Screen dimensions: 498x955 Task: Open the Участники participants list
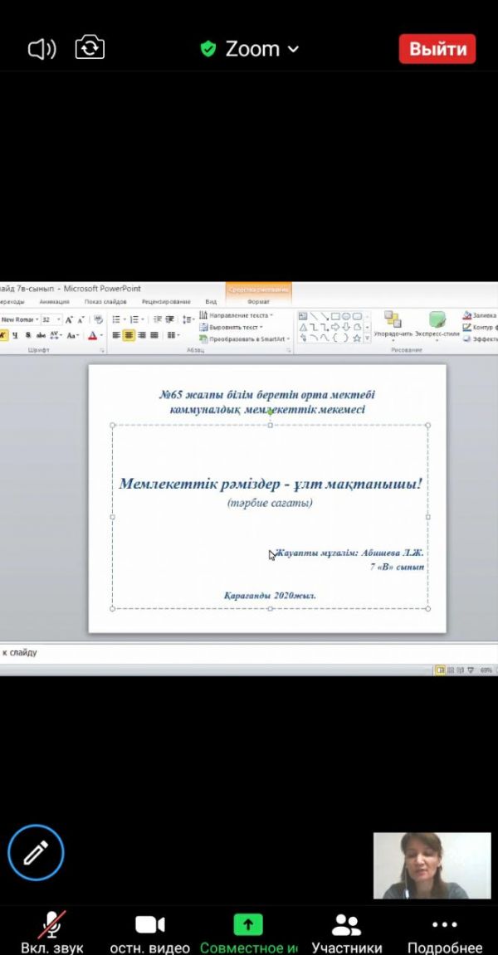[x=346, y=933]
